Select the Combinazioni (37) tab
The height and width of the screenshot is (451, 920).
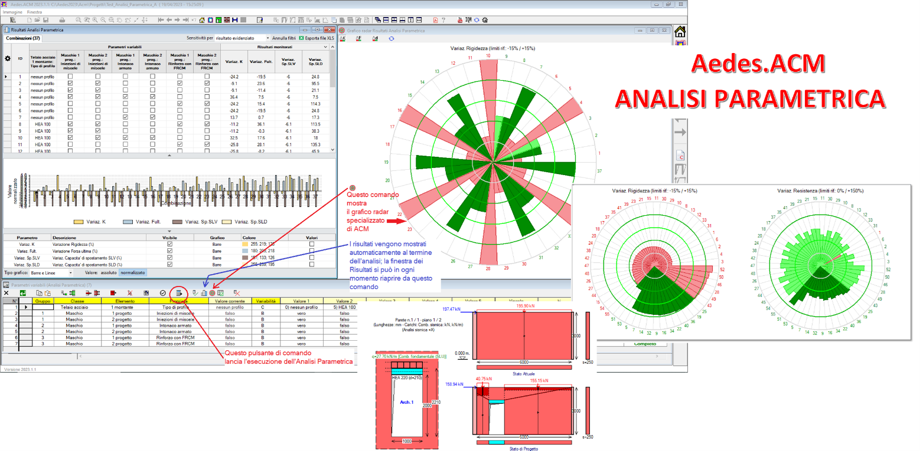[23, 38]
